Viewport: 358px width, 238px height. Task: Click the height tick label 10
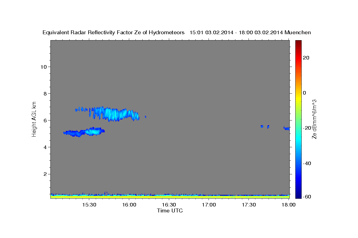pyautogui.click(x=44, y=67)
